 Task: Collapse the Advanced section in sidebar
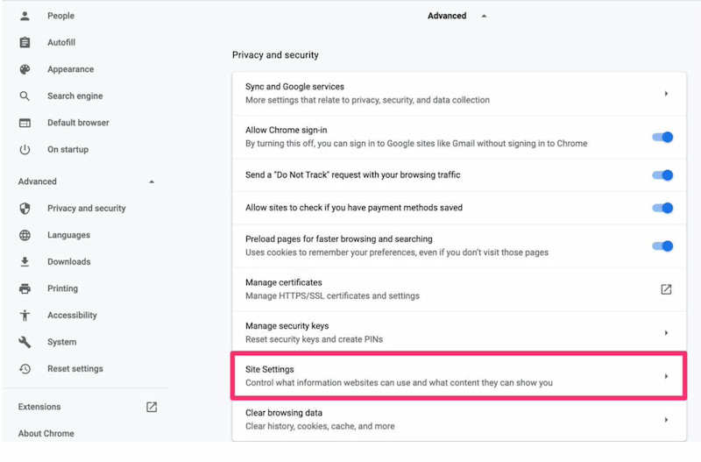[152, 181]
